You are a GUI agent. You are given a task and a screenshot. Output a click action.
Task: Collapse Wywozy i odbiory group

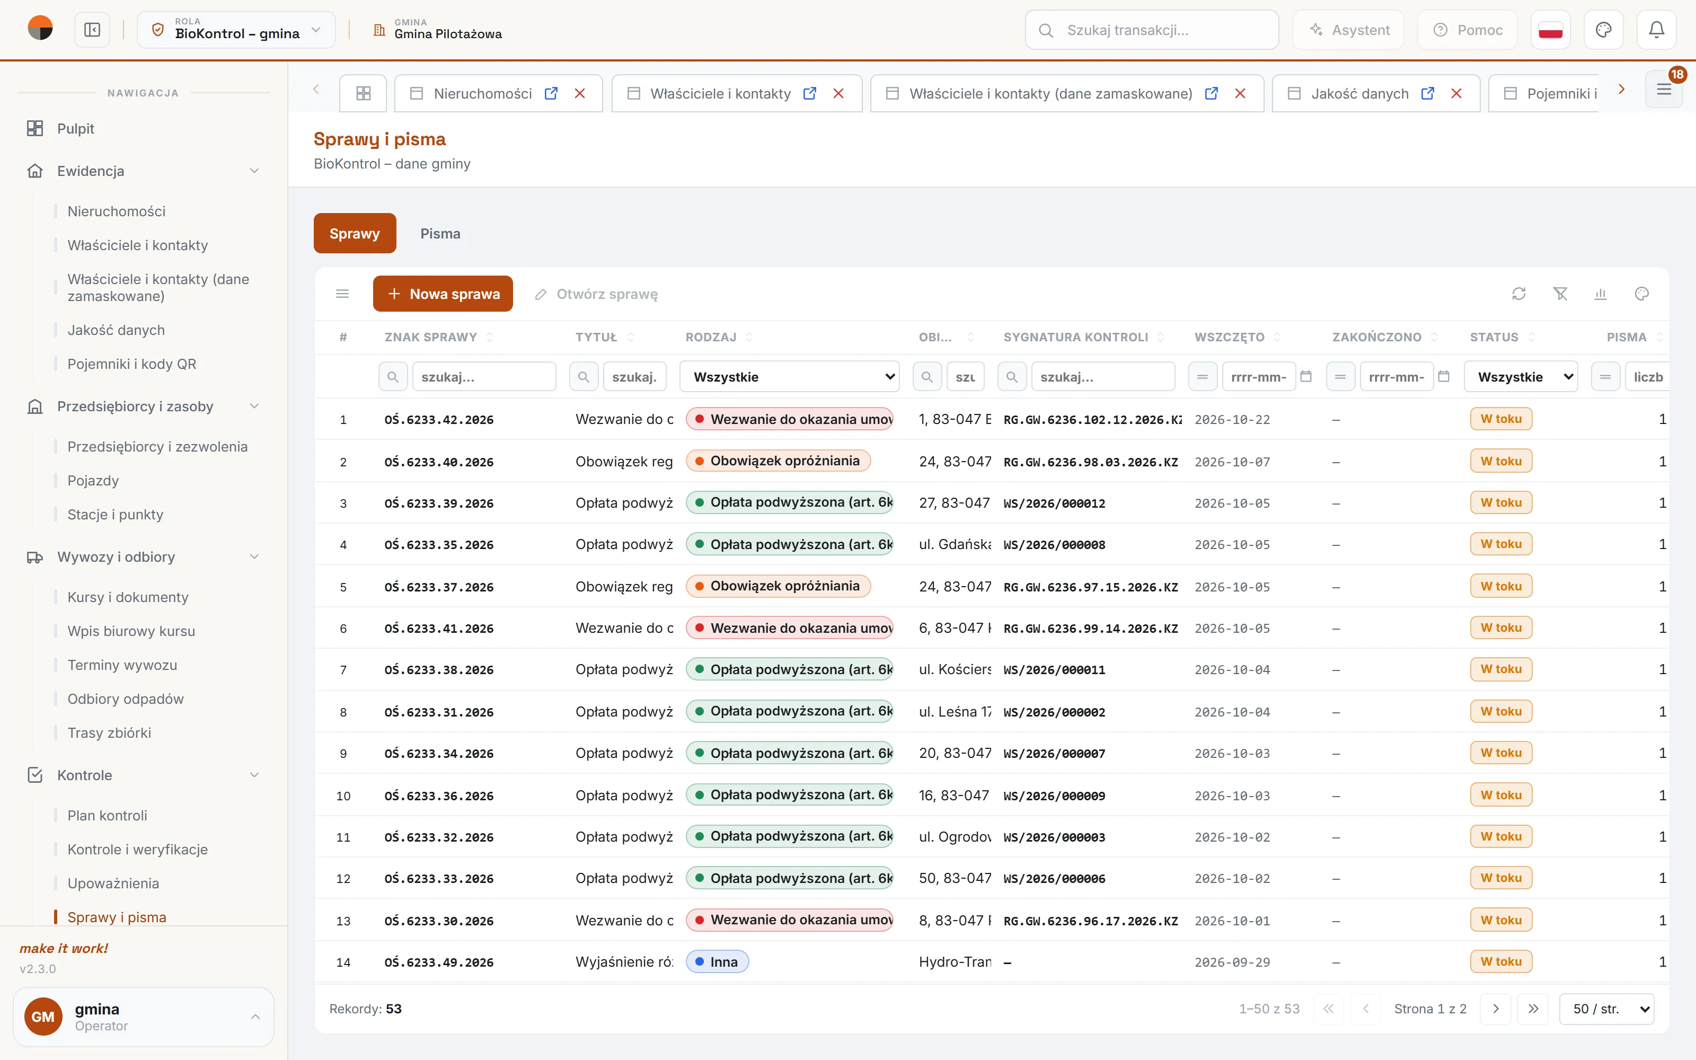(144, 558)
